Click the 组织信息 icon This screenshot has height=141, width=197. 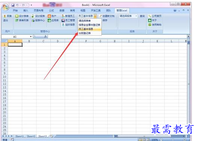coord(63,25)
